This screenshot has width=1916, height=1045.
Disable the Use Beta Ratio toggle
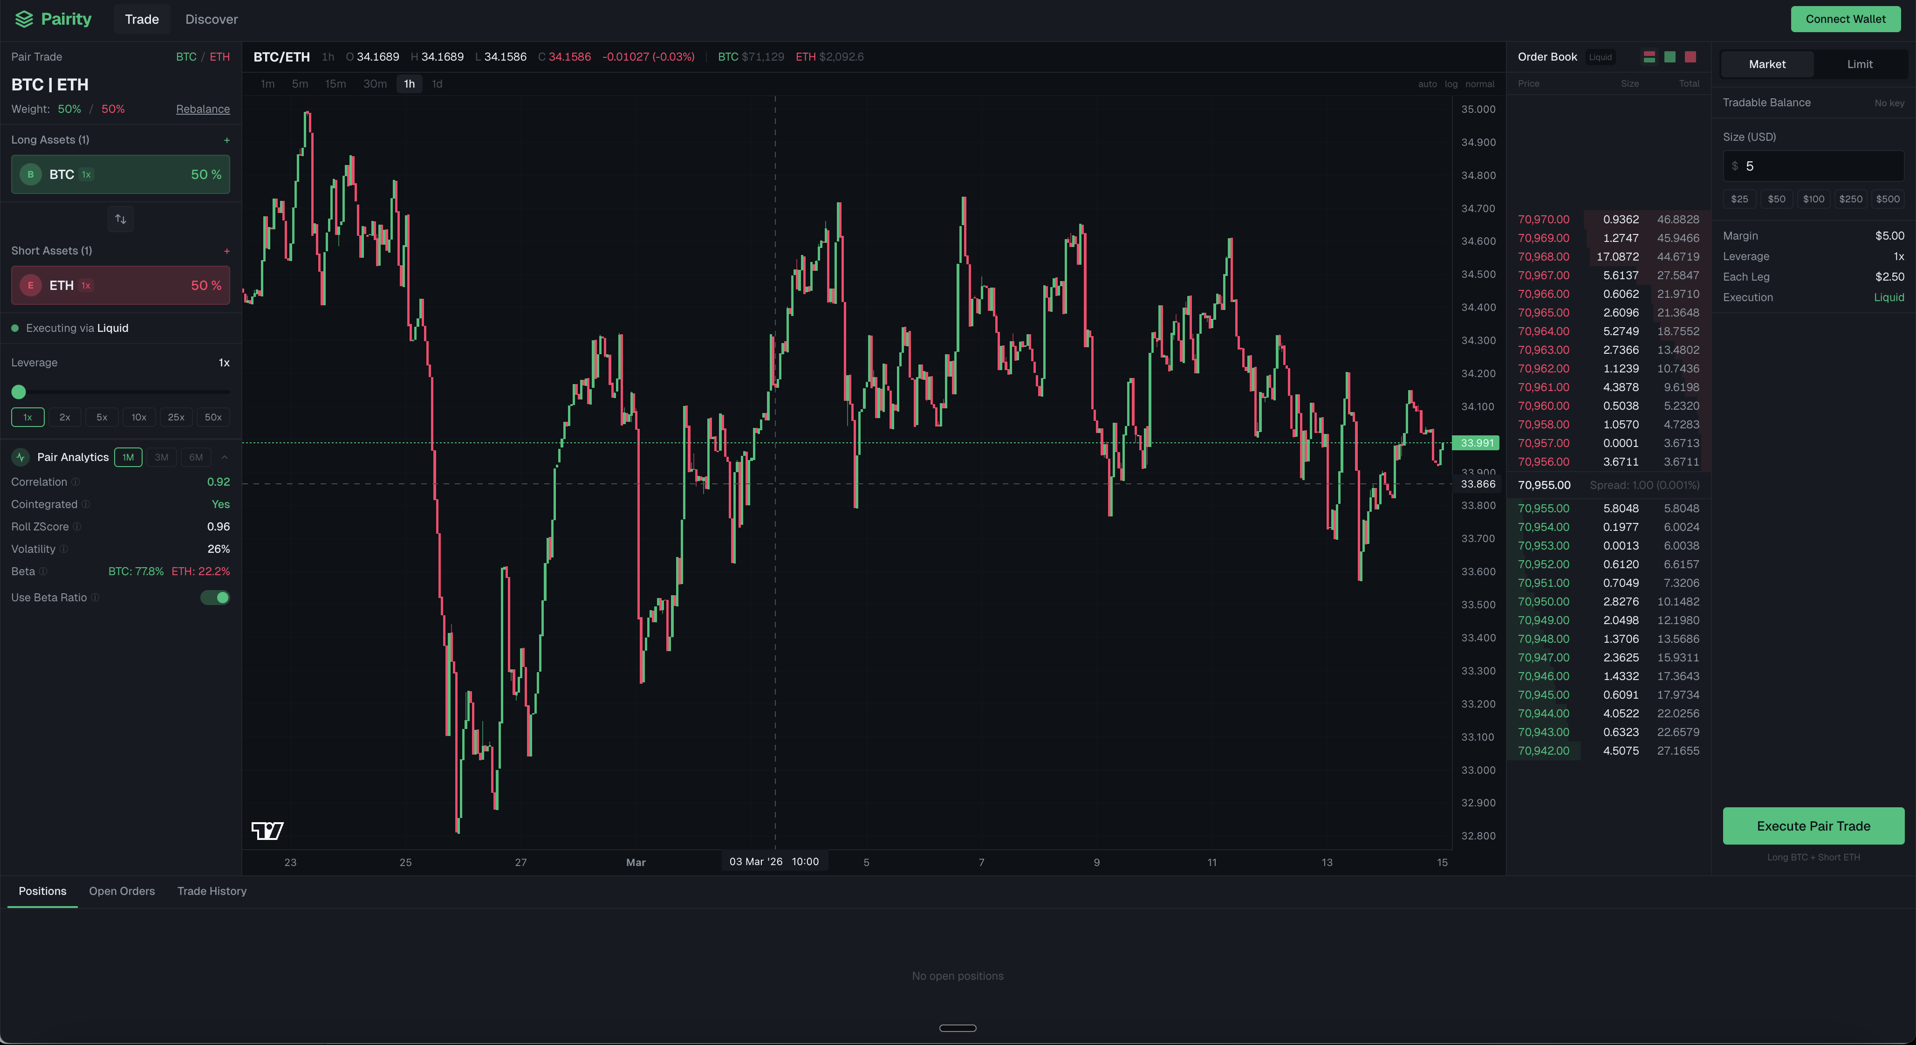(215, 597)
